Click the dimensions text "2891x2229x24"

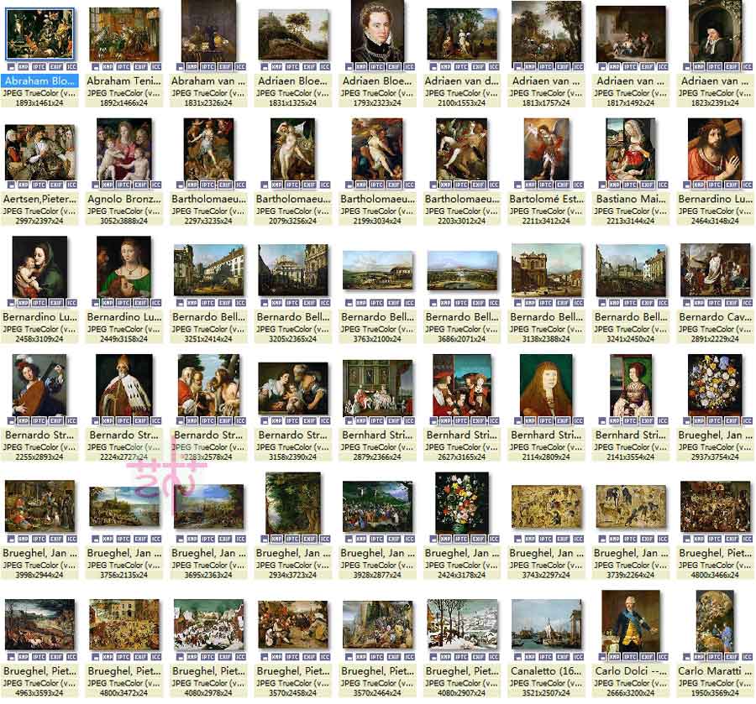coord(715,338)
